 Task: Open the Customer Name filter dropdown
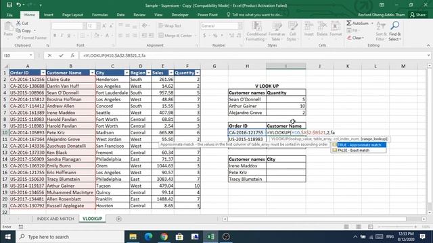click(92, 73)
